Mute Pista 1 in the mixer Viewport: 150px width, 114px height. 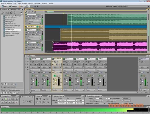(33, 76)
